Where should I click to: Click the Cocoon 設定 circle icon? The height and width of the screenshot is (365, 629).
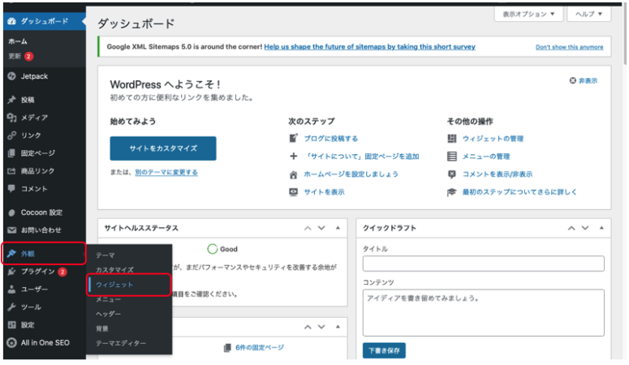[11, 213]
